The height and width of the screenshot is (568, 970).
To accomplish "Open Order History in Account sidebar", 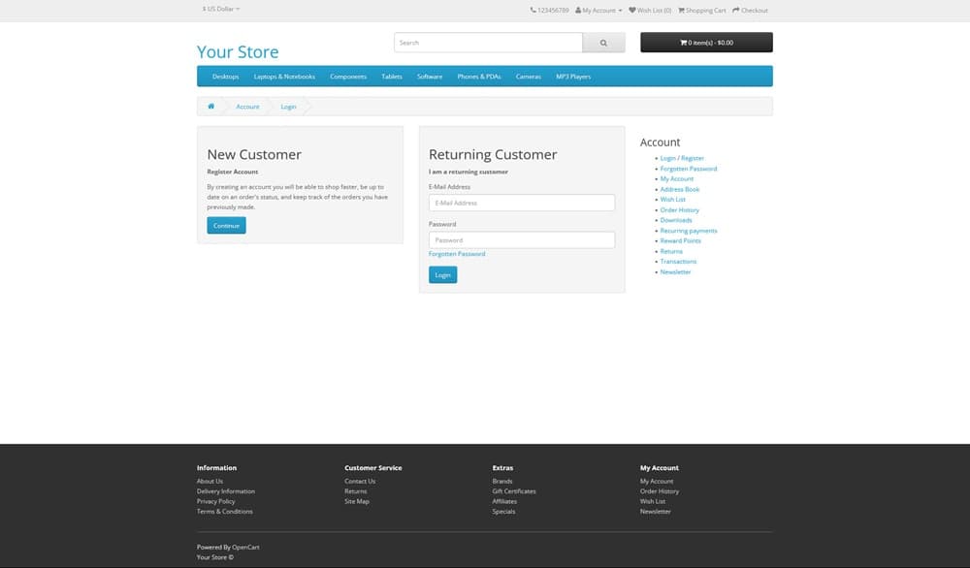I will (x=679, y=210).
